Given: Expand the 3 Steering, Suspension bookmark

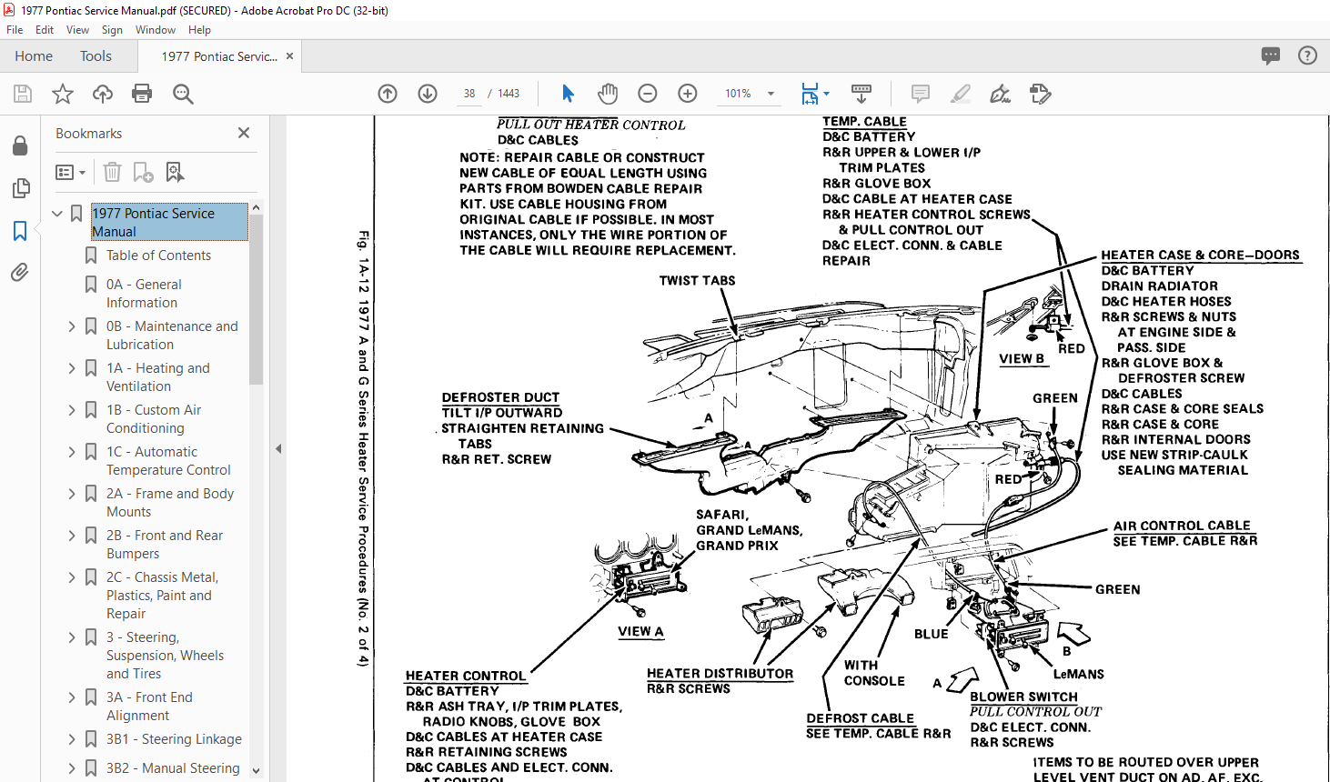Looking at the screenshot, I should [72, 637].
